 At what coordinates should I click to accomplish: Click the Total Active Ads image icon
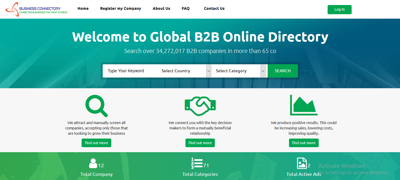[301, 163]
